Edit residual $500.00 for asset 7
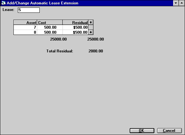 pyautogui.click(x=75, y=27)
